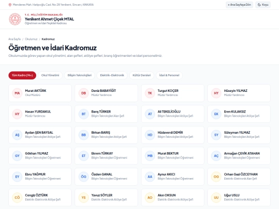Click the TK avatar of Turgut KOÇER
279x209 pixels.
[150, 93]
